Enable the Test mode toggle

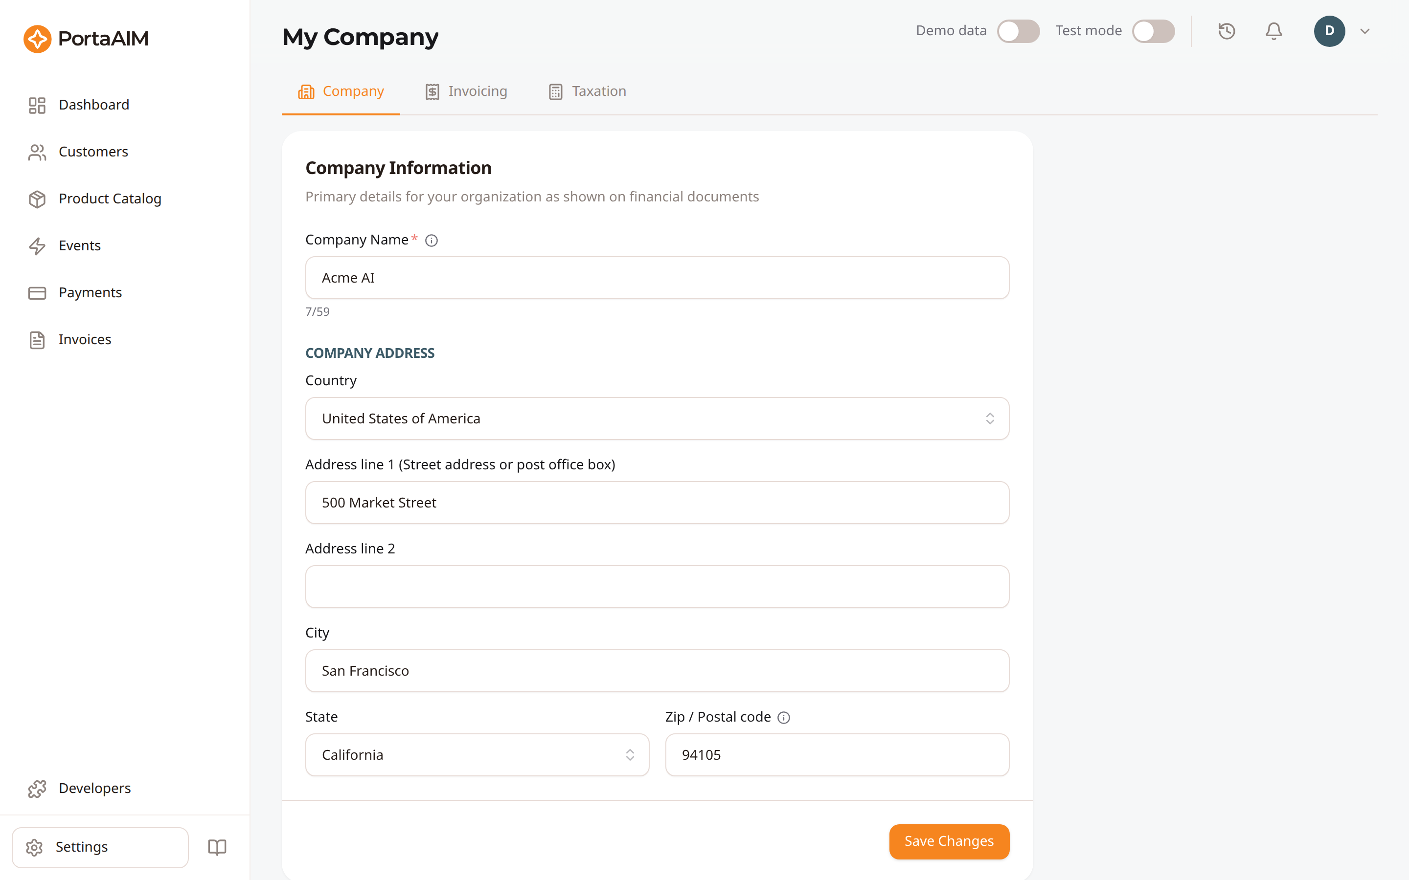(x=1154, y=31)
